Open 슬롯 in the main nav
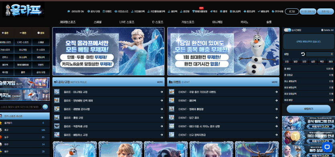Image resolution: width=335 pixels, height=157 pixels. point(269,22)
